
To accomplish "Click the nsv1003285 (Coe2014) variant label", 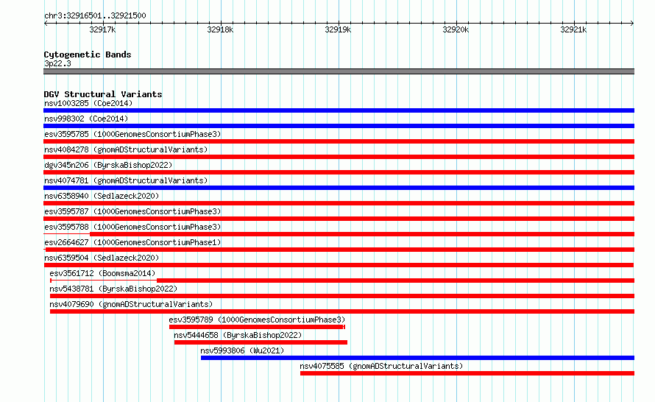I will coord(88,103).
